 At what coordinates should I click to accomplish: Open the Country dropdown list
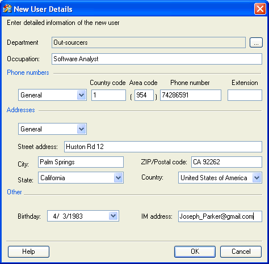(x=257, y=177)
